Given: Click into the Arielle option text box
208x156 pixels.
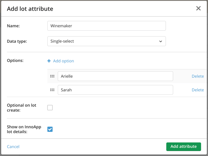Looking at the screenshot, I should coord(115,76).
